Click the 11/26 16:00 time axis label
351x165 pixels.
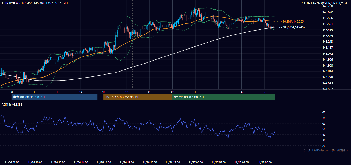coord(104,163)
